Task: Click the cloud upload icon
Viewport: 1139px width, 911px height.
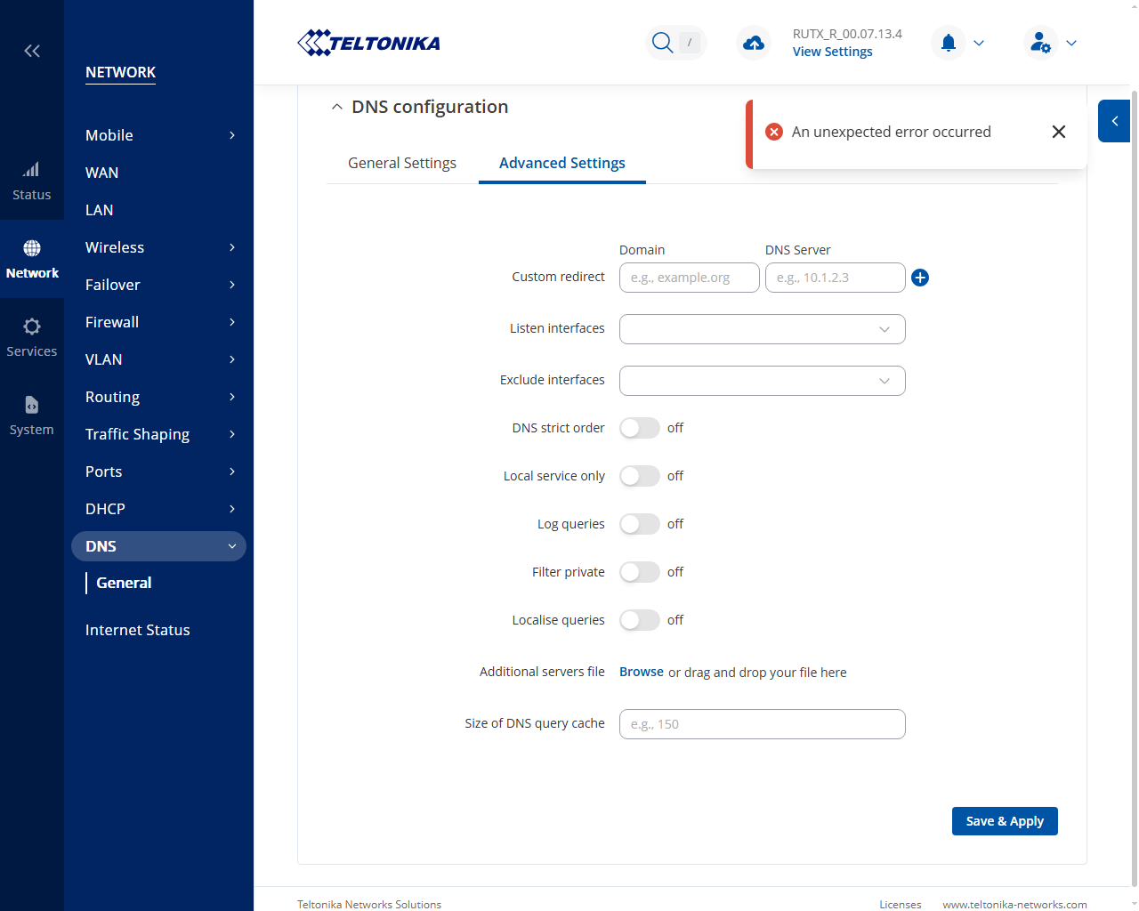Action: tap(754, 43)
